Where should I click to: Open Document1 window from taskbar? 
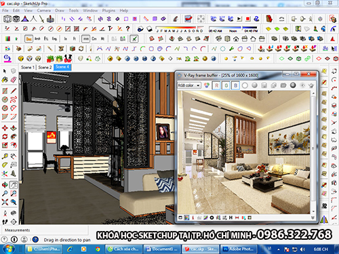coord(162,249)
